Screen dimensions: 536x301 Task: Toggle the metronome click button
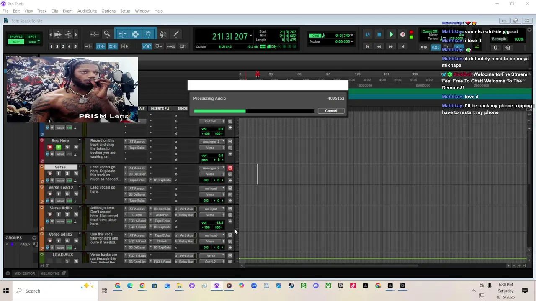click(435, 47)
